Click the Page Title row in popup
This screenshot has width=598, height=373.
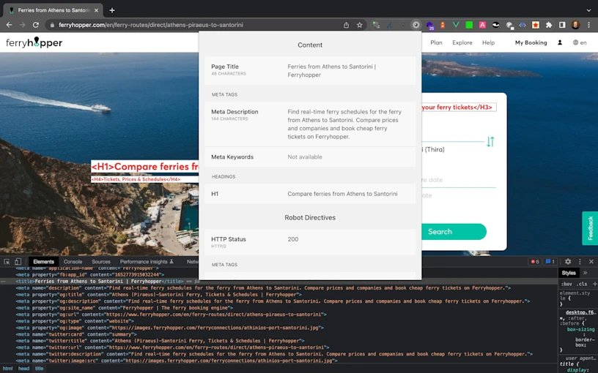[310, 70]
